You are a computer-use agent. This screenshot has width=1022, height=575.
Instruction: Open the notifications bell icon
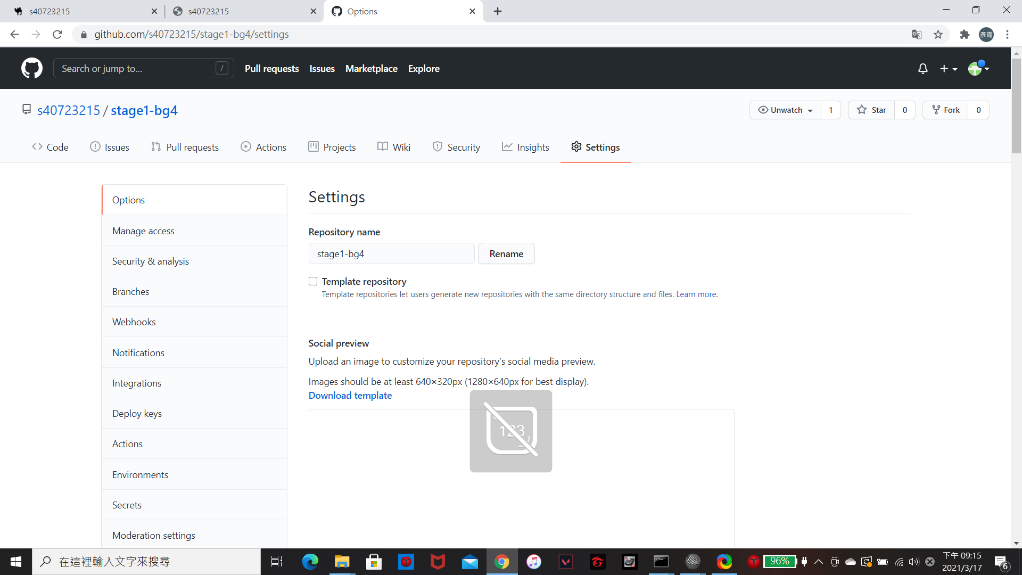pos(923,69)
